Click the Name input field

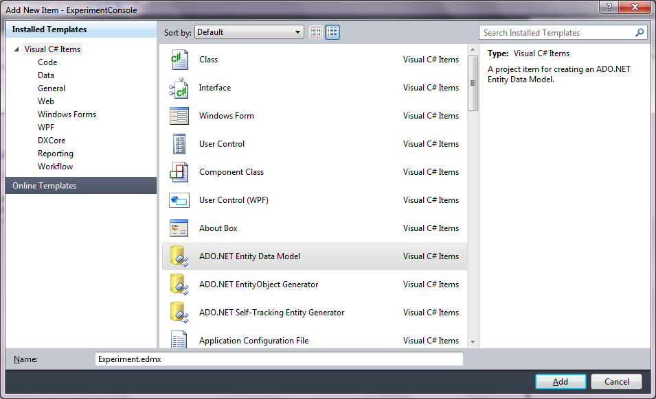279,359
